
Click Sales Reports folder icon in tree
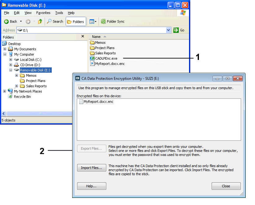[x=22, y=86]
